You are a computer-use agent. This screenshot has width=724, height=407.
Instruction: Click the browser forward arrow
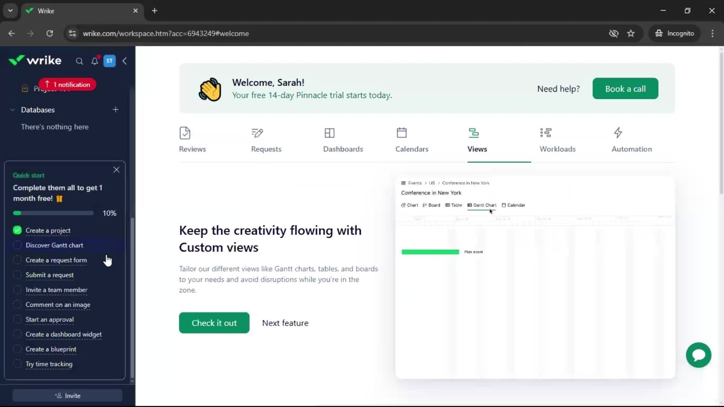[31, 34]
